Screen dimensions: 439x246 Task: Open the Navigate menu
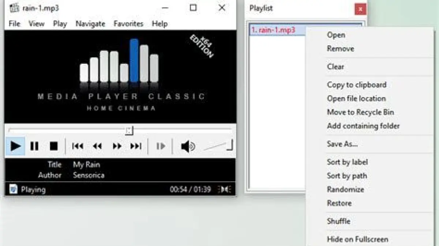coord(90,24)
